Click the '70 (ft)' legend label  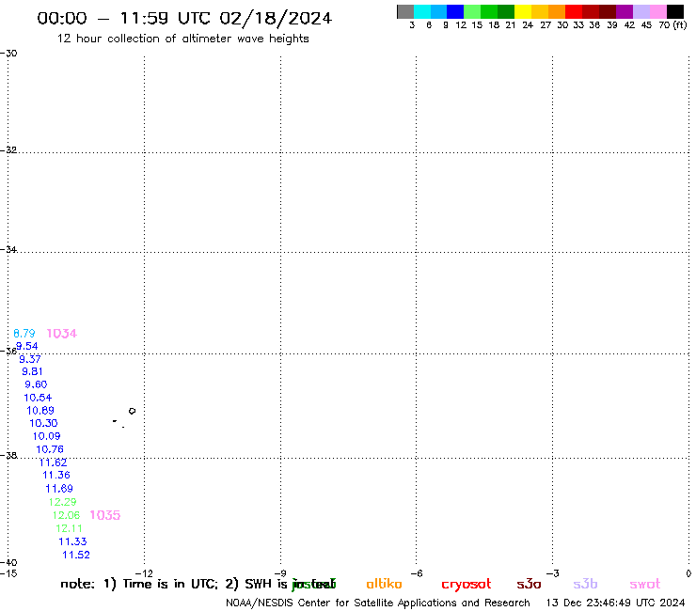(x=672, y=25)
